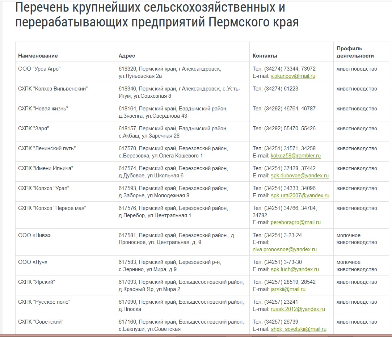Click spk-luch@yandex.ru email link
Viewport: 392px width, 337px height.
click(295, 270)
